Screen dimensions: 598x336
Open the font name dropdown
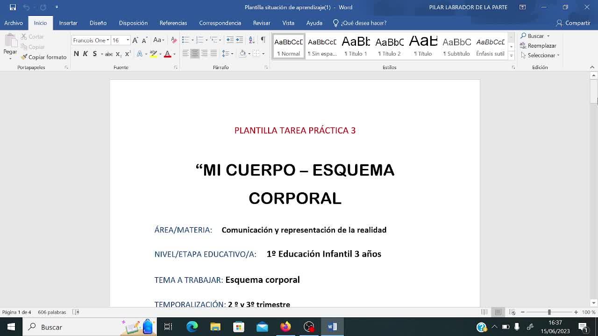108,40
